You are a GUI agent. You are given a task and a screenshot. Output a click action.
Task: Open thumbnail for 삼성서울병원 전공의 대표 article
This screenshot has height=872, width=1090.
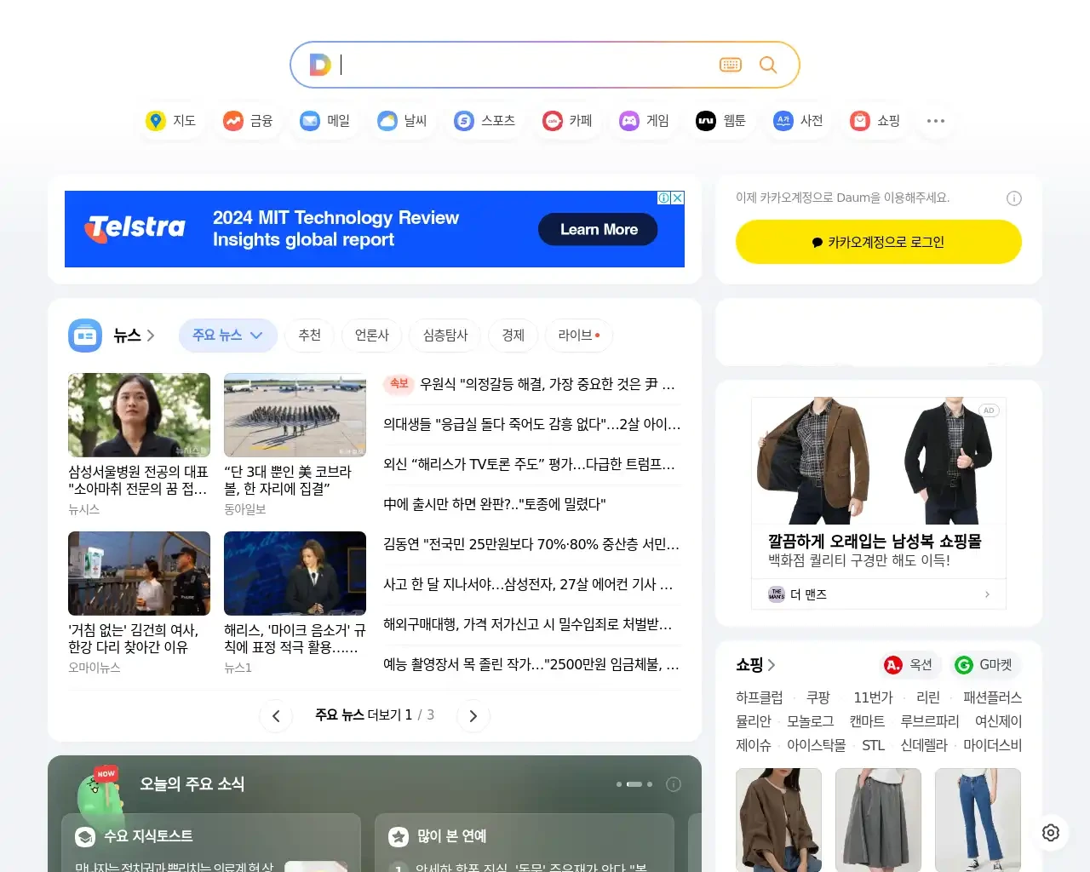coord(139,415)
